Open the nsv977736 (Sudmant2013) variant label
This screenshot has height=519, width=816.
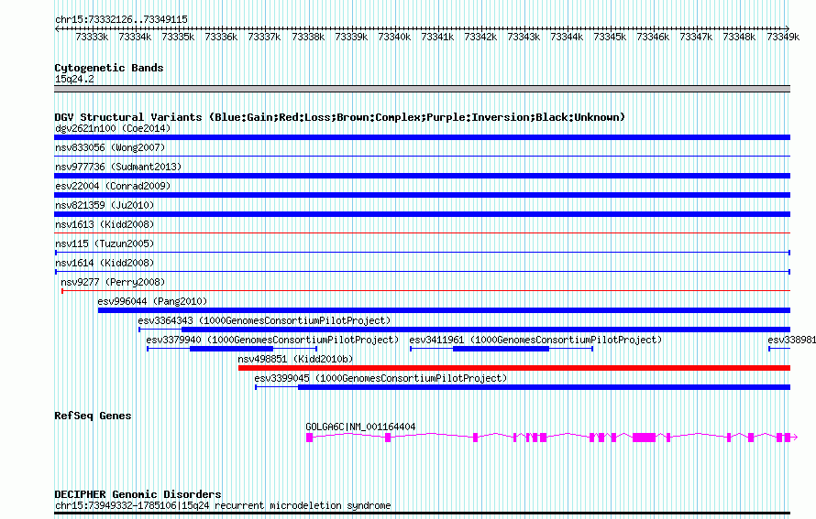click(x=118, y=167)
